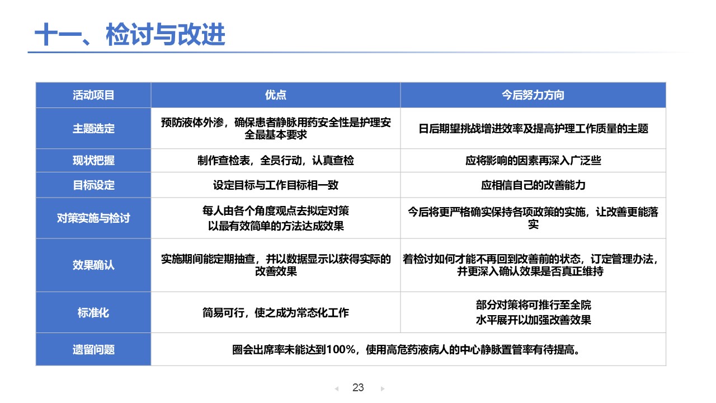This screenshot has height=403, width=716.
Task: Select the slide title 检讨与改进
Action: pos(130,35)
